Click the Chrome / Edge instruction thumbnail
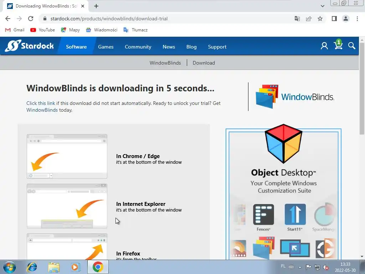This screenshot has height=274, width=365. tap(67, 156)
